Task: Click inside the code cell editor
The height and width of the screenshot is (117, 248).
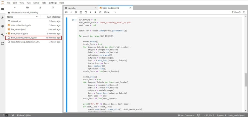Action: click(x=160, y=65)
